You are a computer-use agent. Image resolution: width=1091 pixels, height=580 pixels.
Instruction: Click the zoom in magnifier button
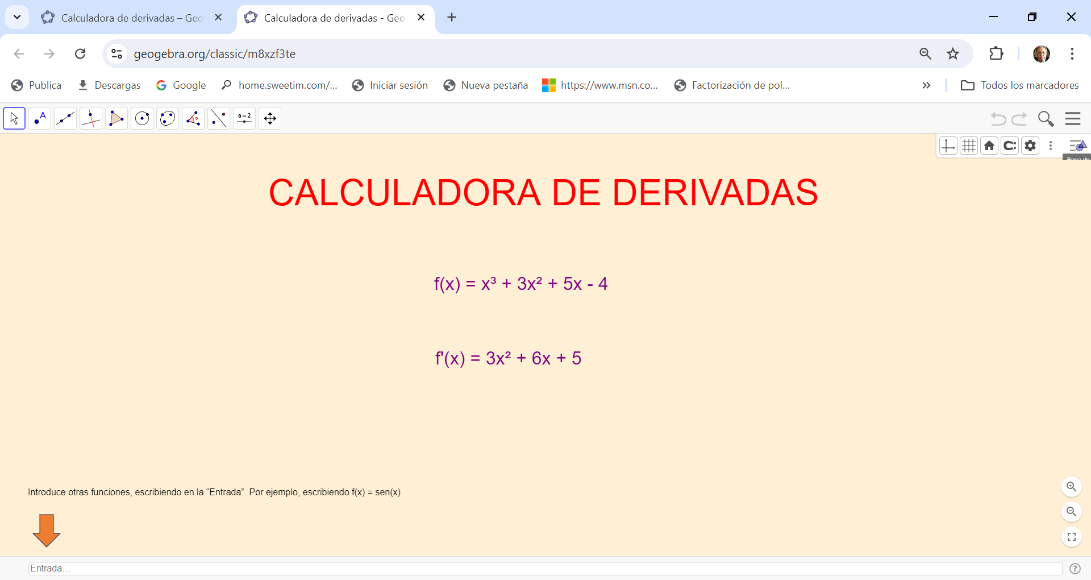tap(1071, 487)
